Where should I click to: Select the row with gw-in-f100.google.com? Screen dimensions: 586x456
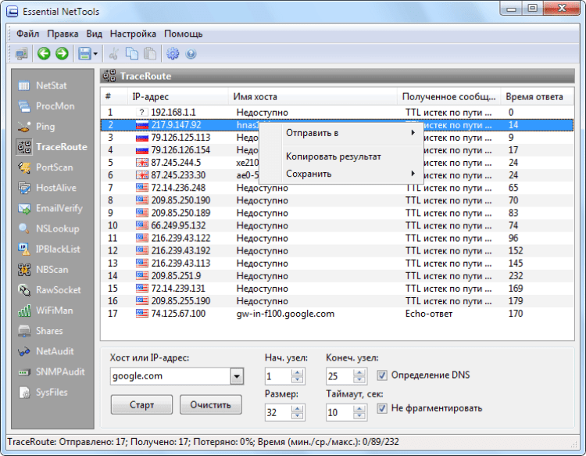[337, 314]
